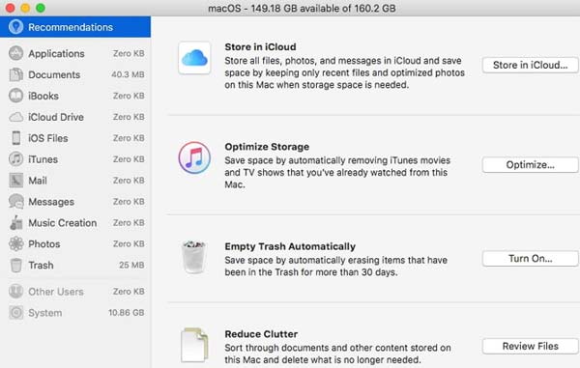Click the Review Files button
Viewport: 580px width, 368px height.
point(530,346)
